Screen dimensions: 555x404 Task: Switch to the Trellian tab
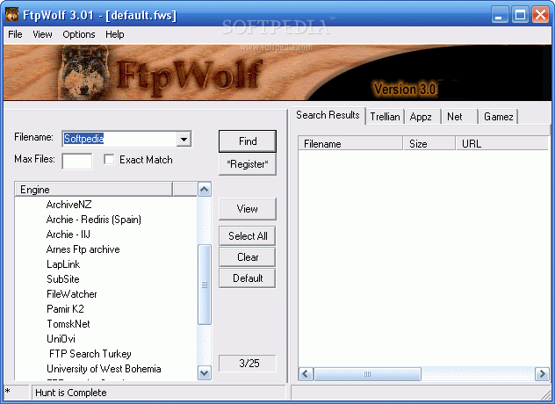pos(385,117)
